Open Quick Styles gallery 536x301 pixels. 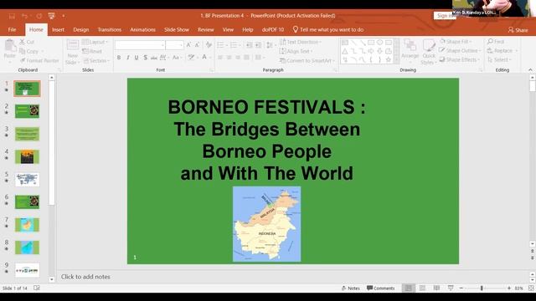pos(429,51)
